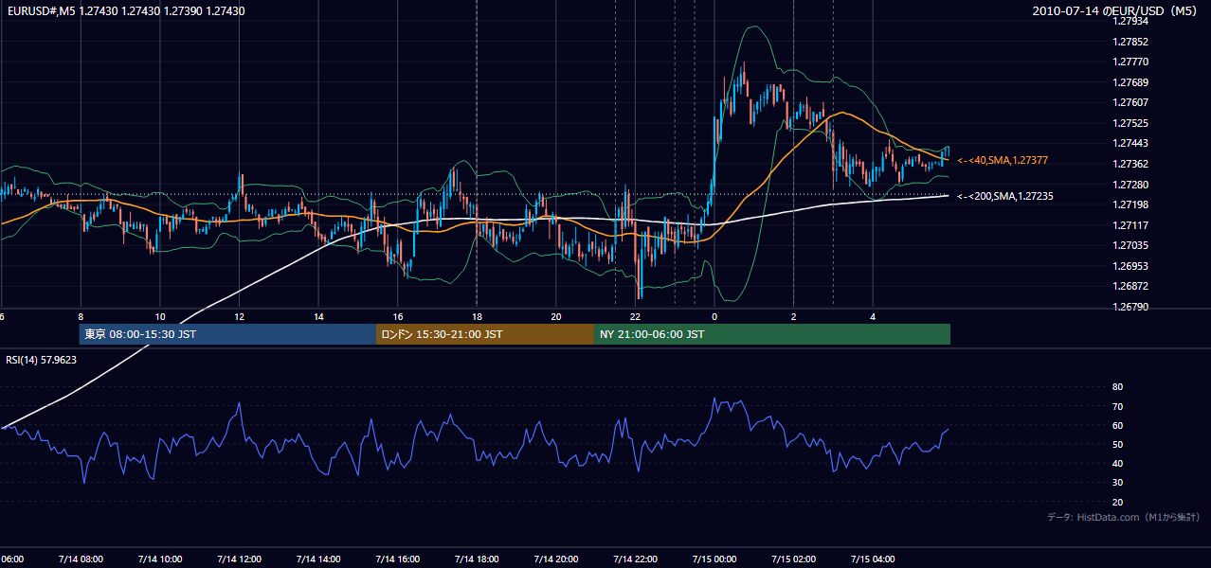
Task: Click RSI scale level 40
Action: tap(1117, 463)
